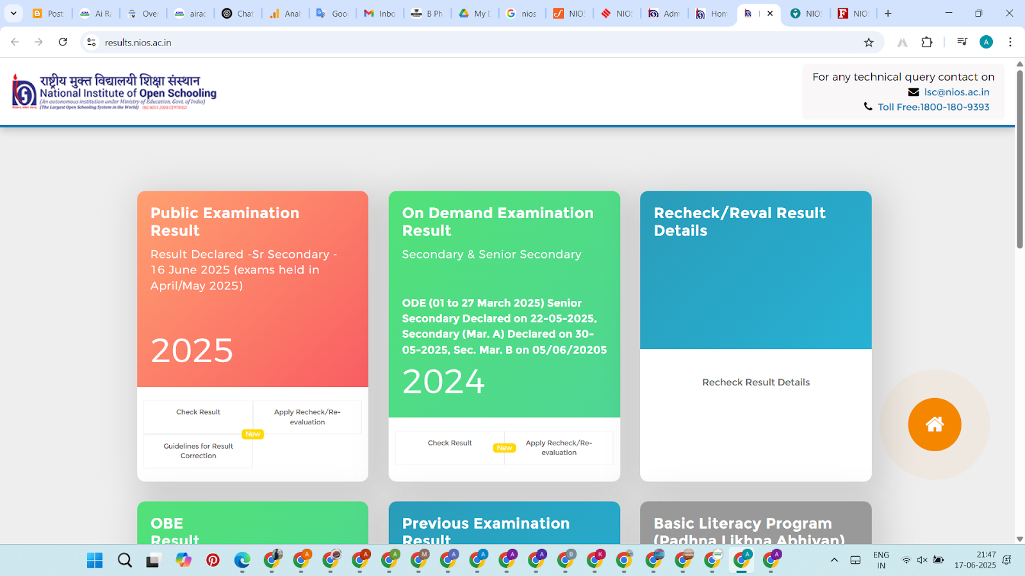
Task: Click the page vertical scrollbar
Action: click(x=1020, y=160)
